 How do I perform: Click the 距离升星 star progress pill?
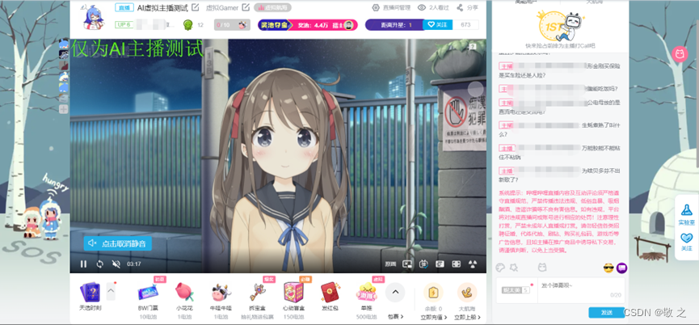click(x=394, y=24)
